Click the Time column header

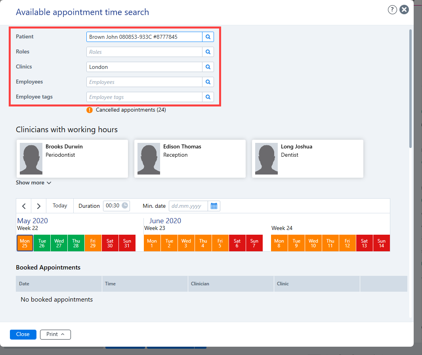coord(145,284)
